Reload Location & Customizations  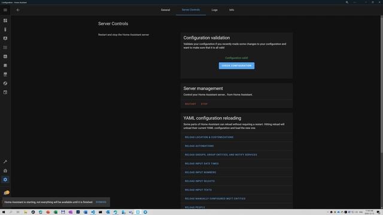pyautogui.click(x=209, y=137)
